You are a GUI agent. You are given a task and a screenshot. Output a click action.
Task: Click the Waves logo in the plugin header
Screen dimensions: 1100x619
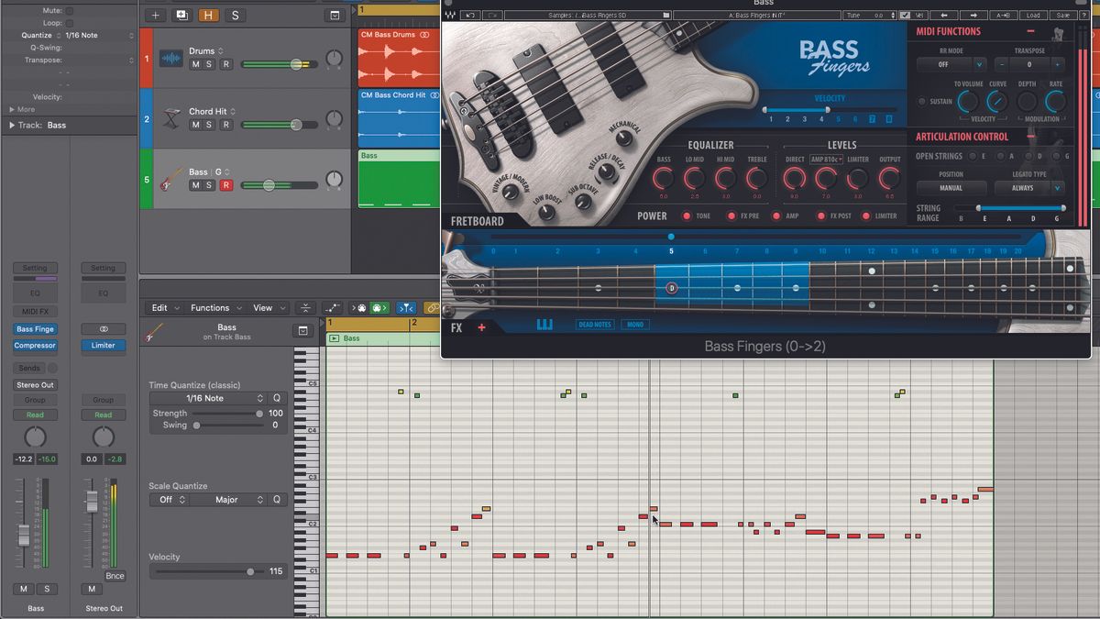450,15
